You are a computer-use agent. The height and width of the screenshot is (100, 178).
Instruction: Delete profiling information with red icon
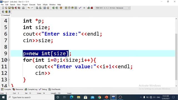pyautogui.click(x=92, y=8)
